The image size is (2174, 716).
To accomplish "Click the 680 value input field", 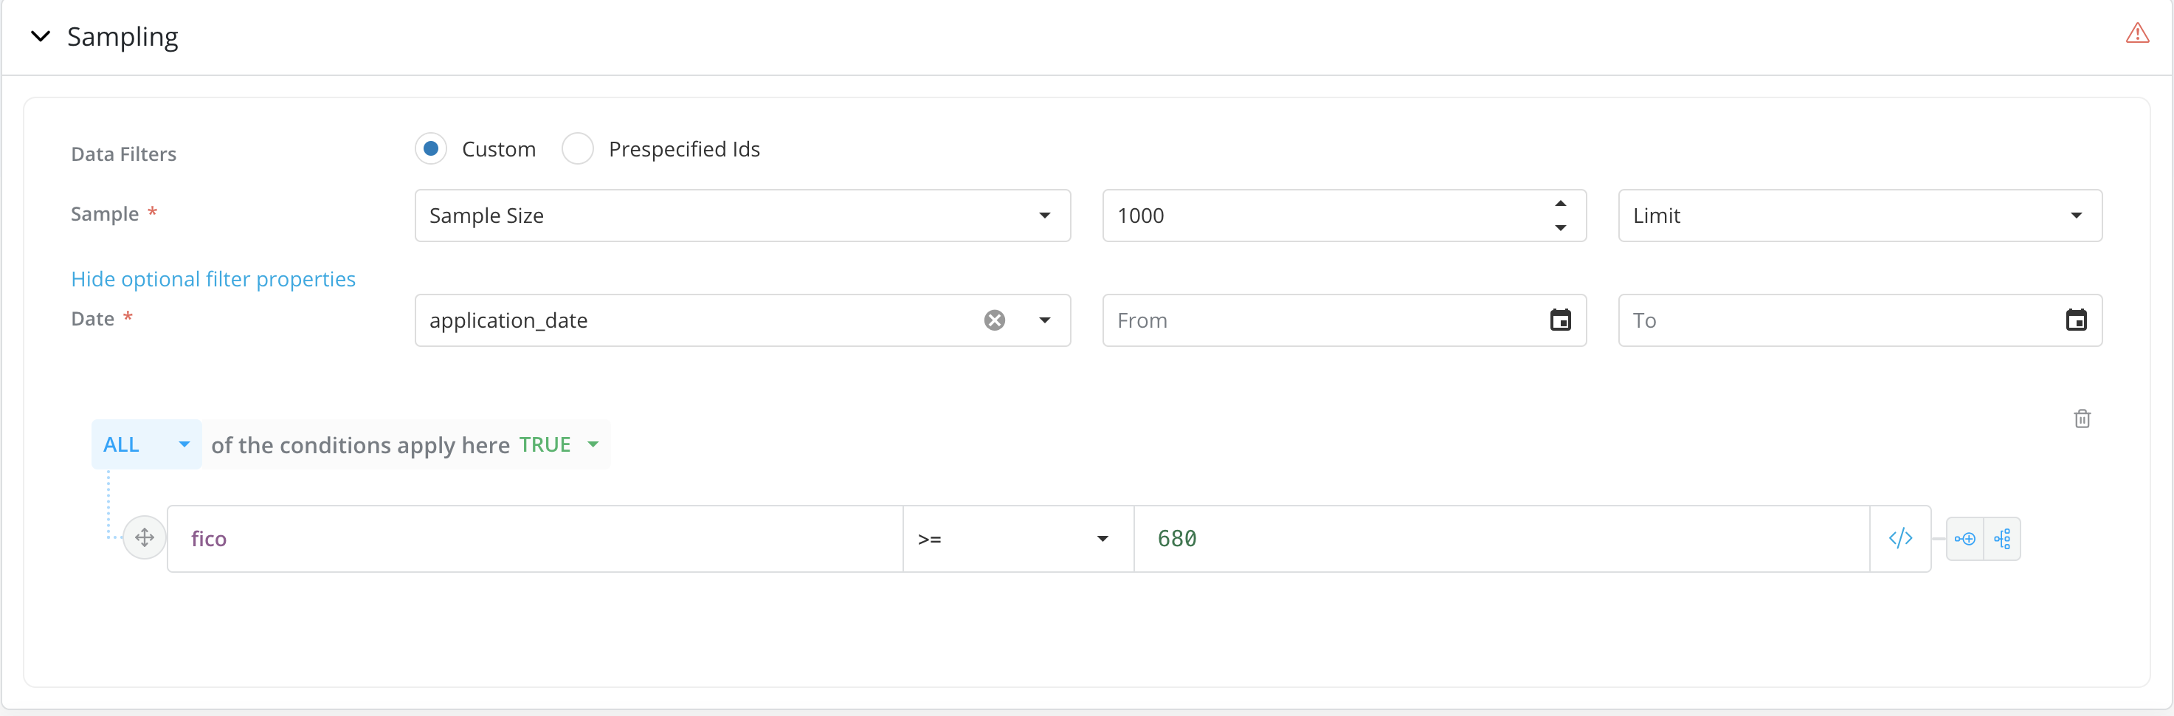I will click(x=1499, y=539).
